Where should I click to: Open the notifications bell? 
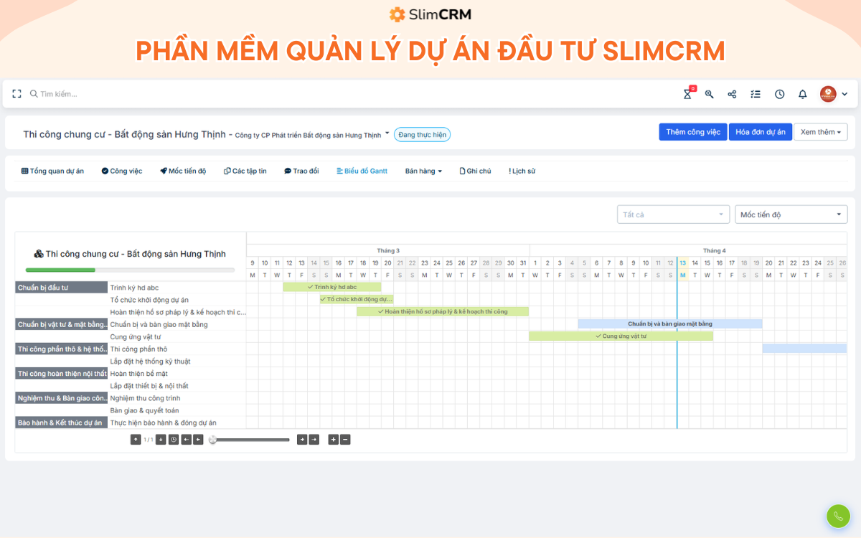click(x=802, y=94)
